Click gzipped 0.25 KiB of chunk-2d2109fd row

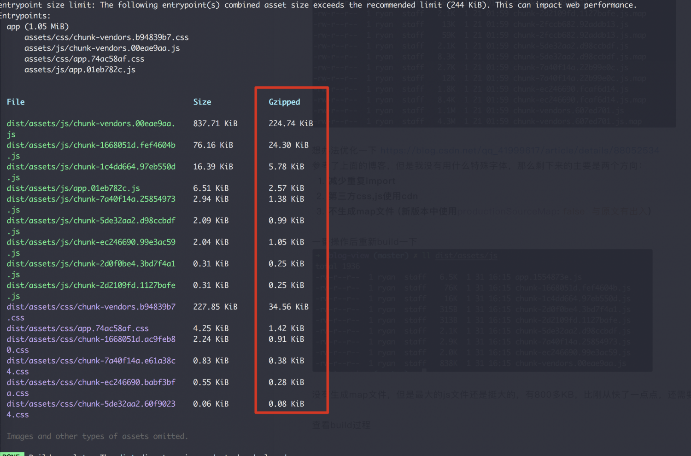point(287,285)
